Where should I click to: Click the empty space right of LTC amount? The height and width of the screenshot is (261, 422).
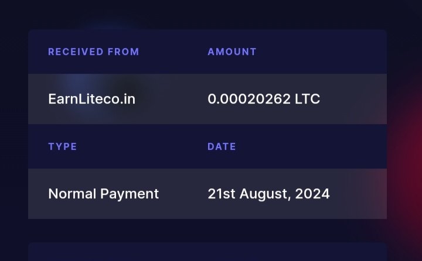pos(355,99)
